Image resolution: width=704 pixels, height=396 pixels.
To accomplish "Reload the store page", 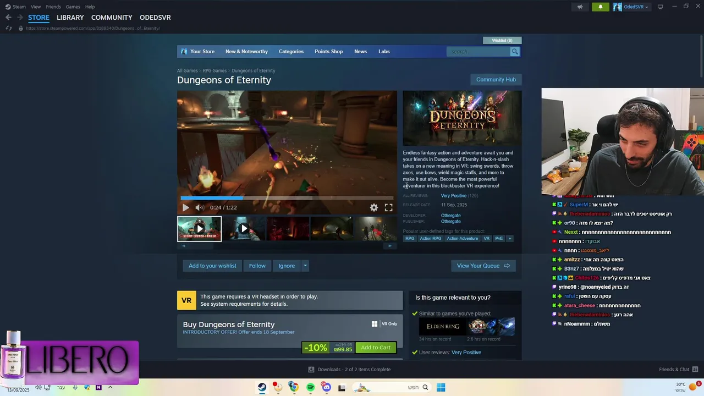I will 9,28.
